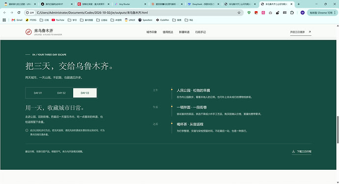339x184 pixels.
Task: Open the green shield extension
Action: coord(249,13)
